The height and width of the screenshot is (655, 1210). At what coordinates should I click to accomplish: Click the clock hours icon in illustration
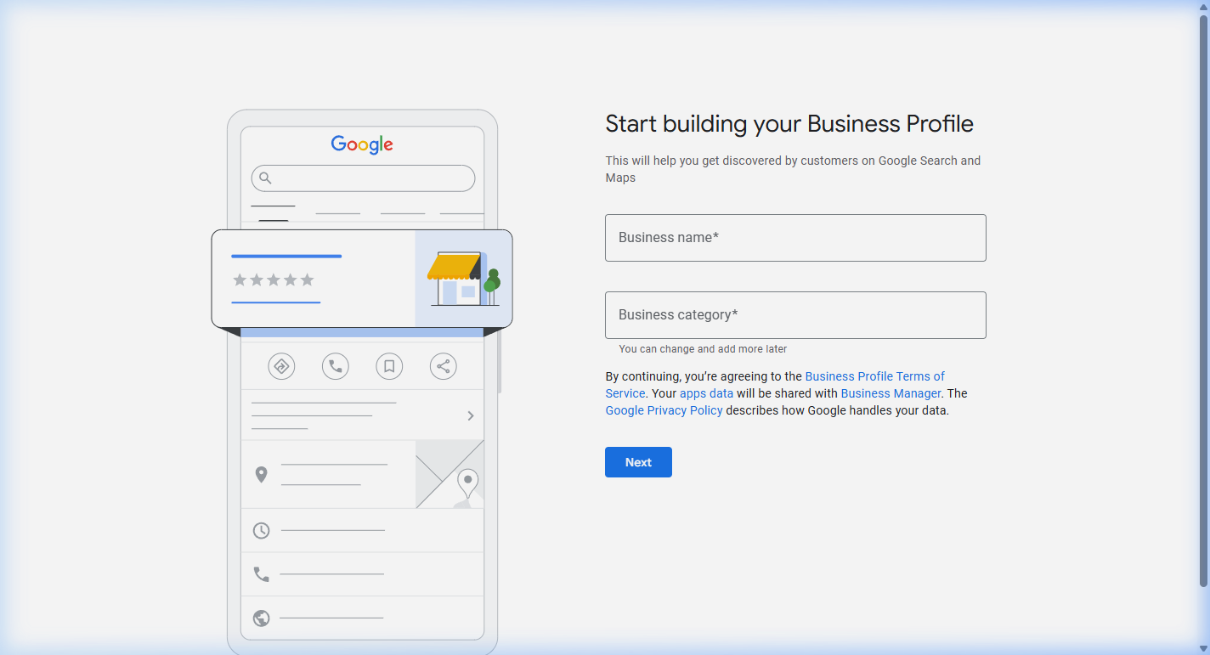coord(262,530)
